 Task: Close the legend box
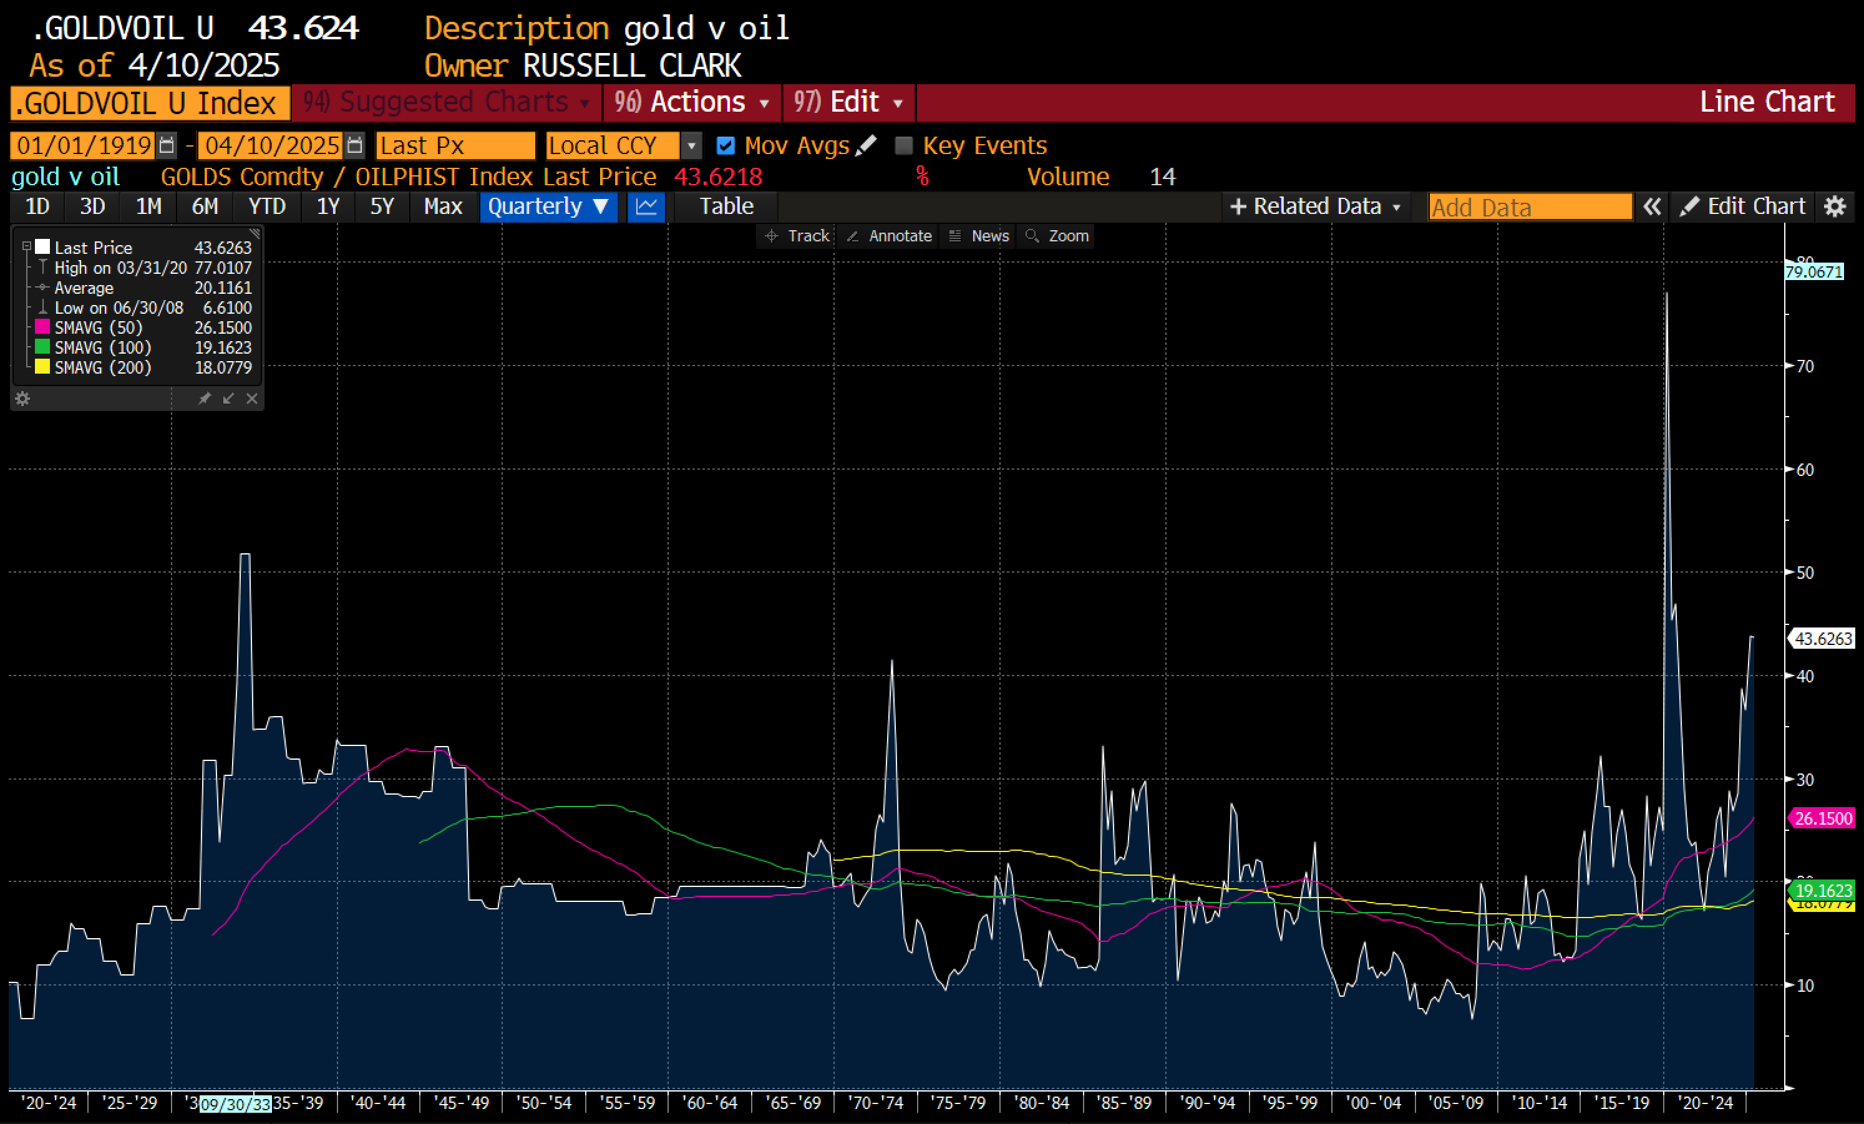pyautogui.click(x=252, y=399)
